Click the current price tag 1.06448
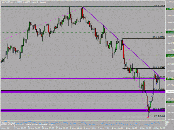This screenshot has width=174, height=130. (x=170, y=91)
